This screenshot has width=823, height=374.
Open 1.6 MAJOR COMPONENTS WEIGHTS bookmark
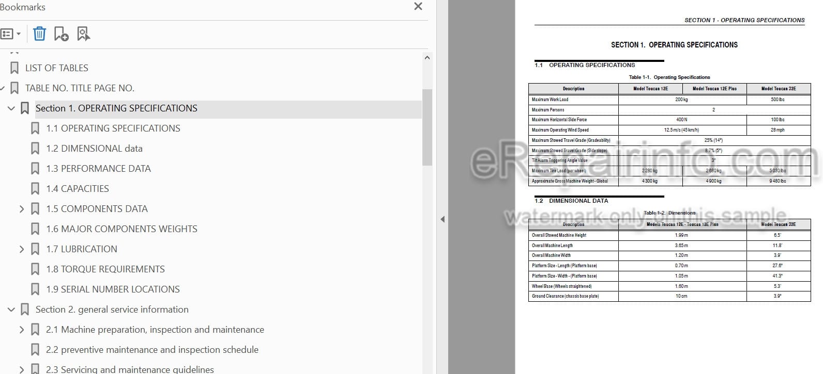(x=121, y=229)
